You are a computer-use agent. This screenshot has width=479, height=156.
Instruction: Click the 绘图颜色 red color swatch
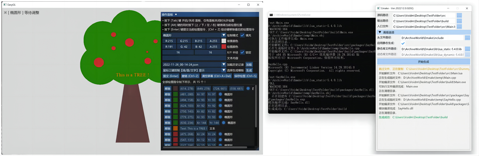[224, 47]
